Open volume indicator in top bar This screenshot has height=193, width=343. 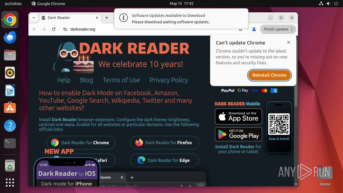click(329, 3)
